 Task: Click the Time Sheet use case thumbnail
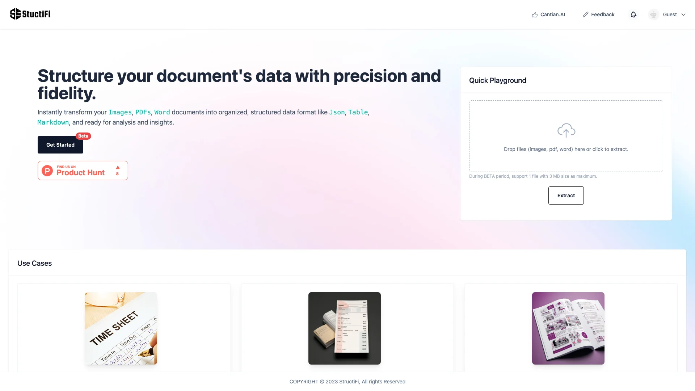[121, 328]
